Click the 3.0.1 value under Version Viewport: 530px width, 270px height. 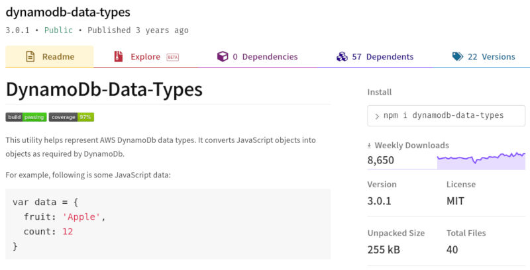tap(379, 201)
